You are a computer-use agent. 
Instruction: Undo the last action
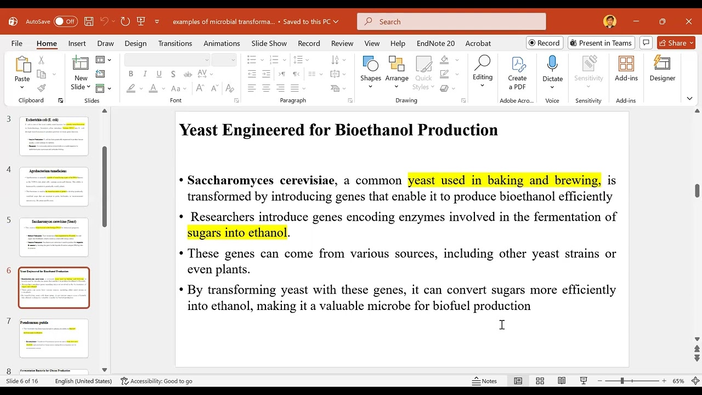click(x=104, y=21)
